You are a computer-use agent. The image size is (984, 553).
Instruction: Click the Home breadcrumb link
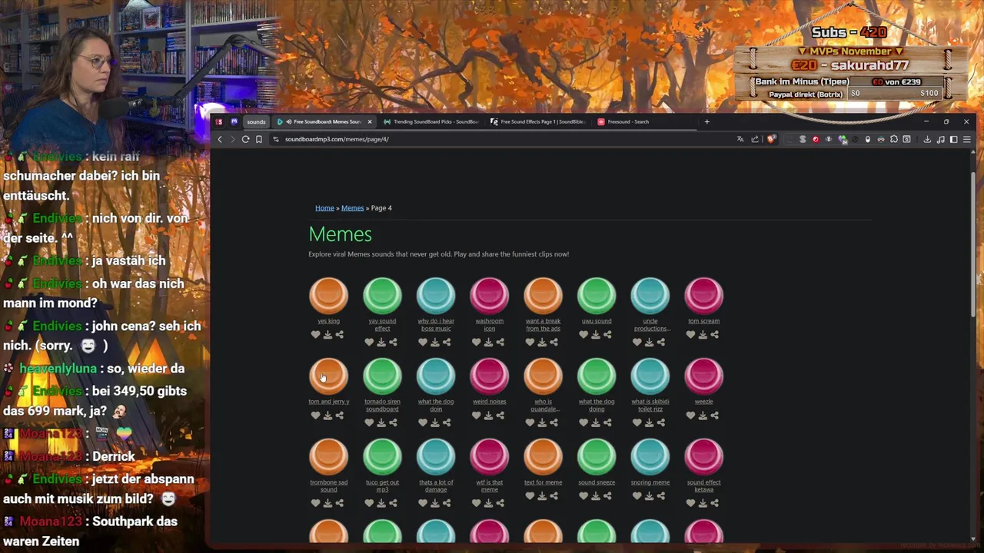324,208
